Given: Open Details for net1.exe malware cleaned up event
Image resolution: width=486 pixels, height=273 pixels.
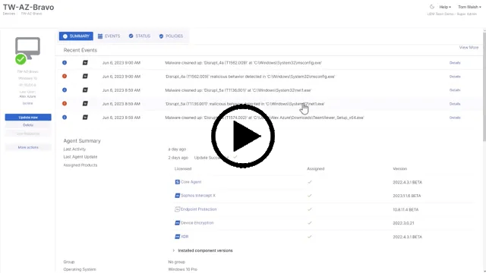Looking at the screenshot, I should 455,90.
